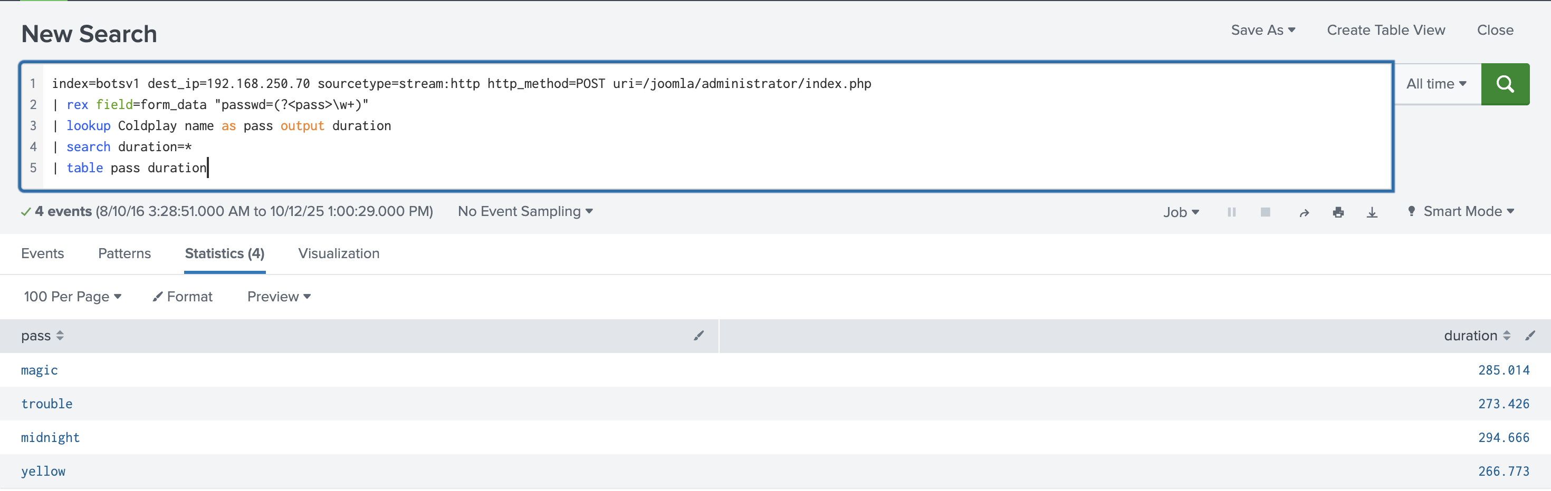Edit the pass column with pencil icon
The image size is (1551, 491).
[698, 336]
